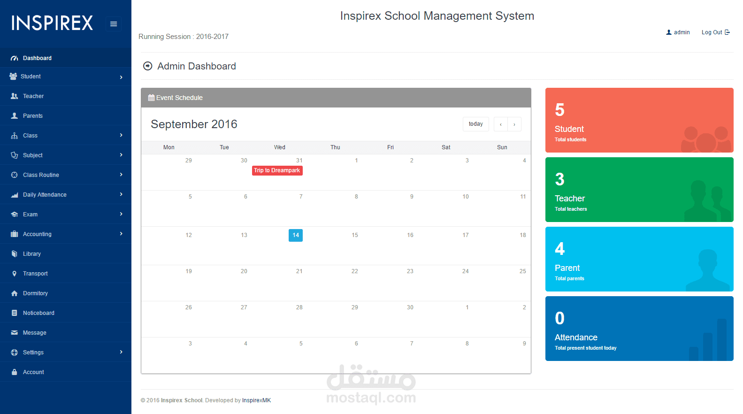The image size is (743, 414).
Task: Click the Wed column header
Action: point(280,147)
